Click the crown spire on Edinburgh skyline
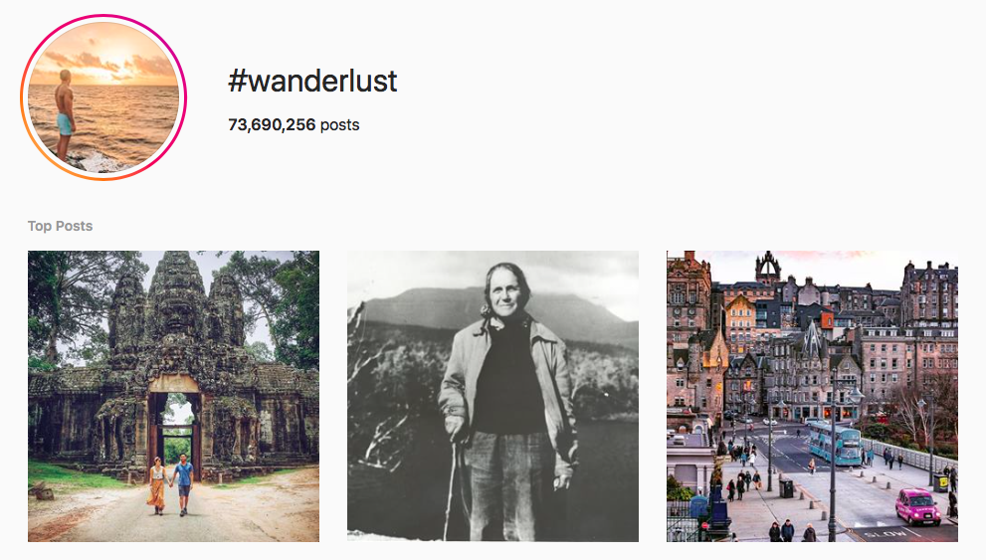The height and width of the screenshot is (560, 986). 768,267
